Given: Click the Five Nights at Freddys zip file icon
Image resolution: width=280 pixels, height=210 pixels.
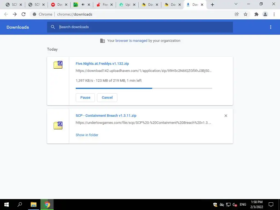Looking at the screenshot, I should pyautogui.click(x=58, y=65).
